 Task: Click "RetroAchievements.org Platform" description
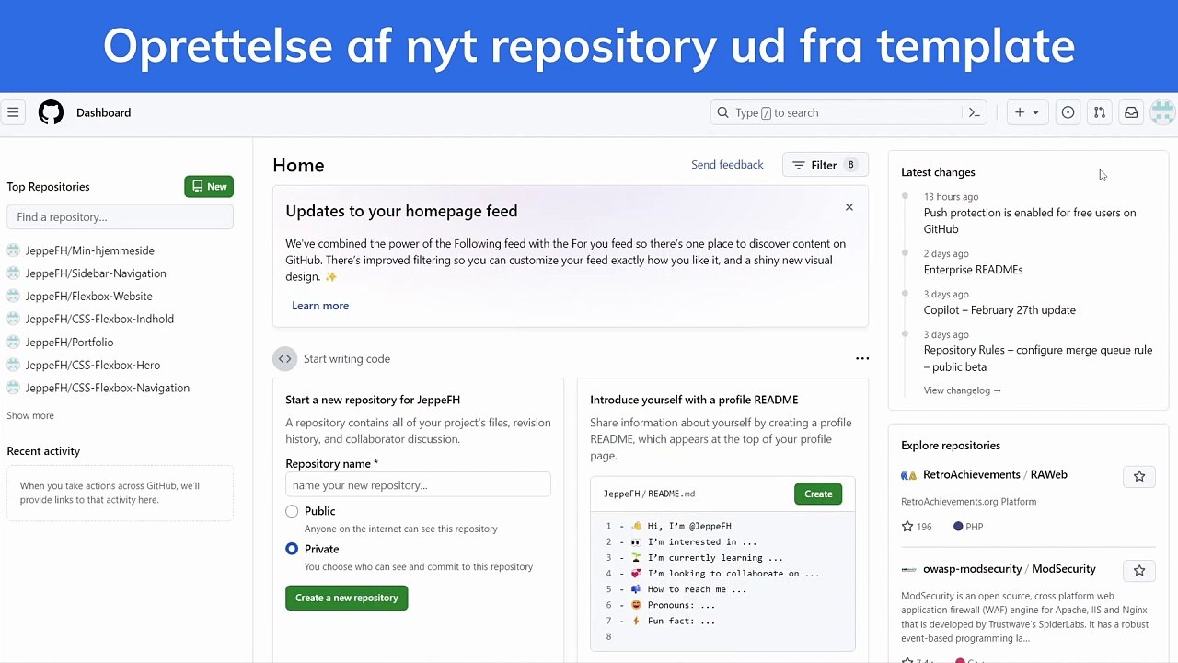coord(969,502)
